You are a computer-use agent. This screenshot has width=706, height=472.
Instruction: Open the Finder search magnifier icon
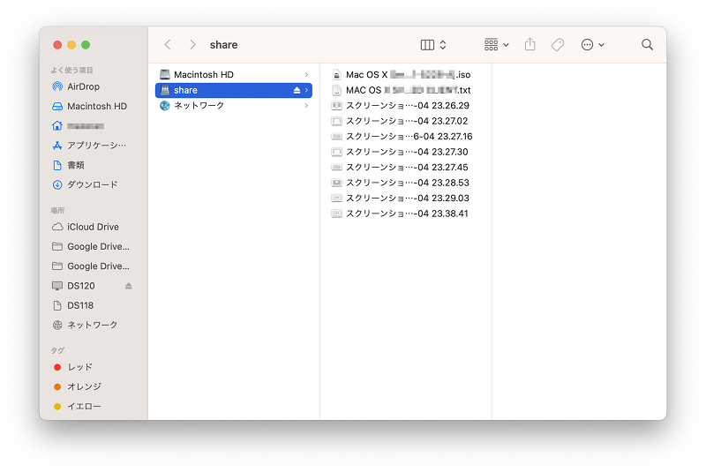tap(647, 44)
